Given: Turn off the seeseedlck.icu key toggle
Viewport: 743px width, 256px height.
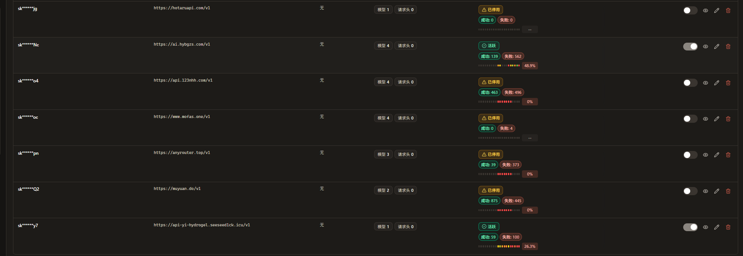Looking at the screenshot, I should point(690,227).
